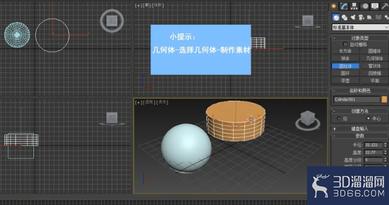Click the 管状体 object button
The height and width of the screenshot is (205, 389).
point(374,66)
